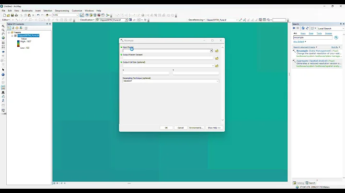Click the Print icon in toolbar
Image resolution: width=345 pixels, height=193 pixels.
click(x=16, y=15)
